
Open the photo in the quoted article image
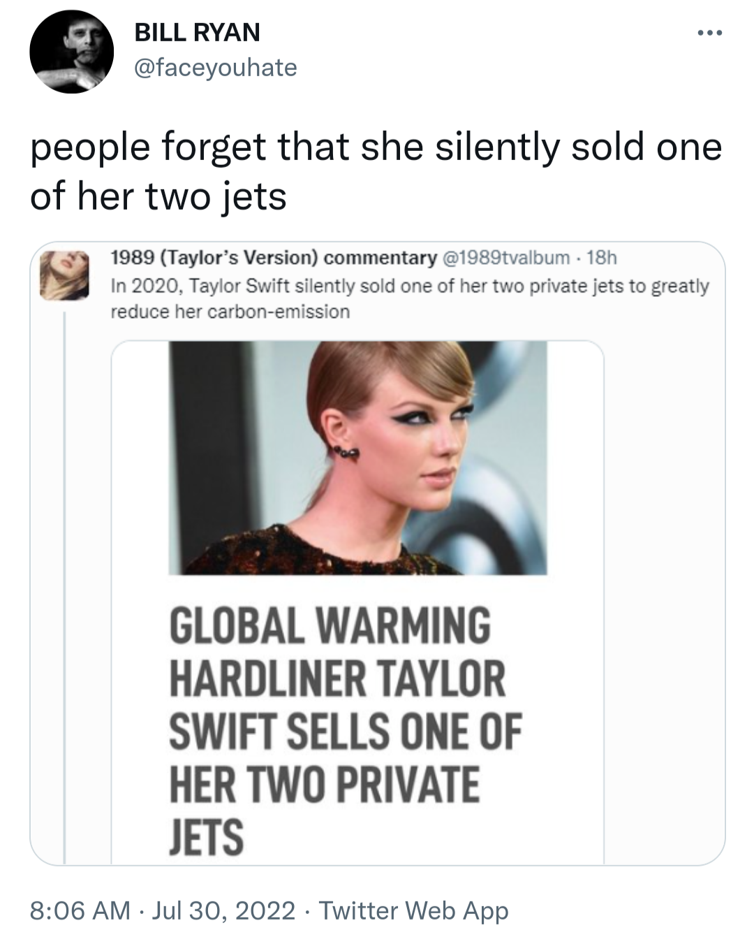[357, 458]
